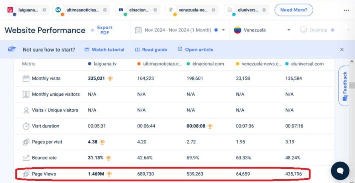Click the Bounce rate row label

click(x=44, y=158)
